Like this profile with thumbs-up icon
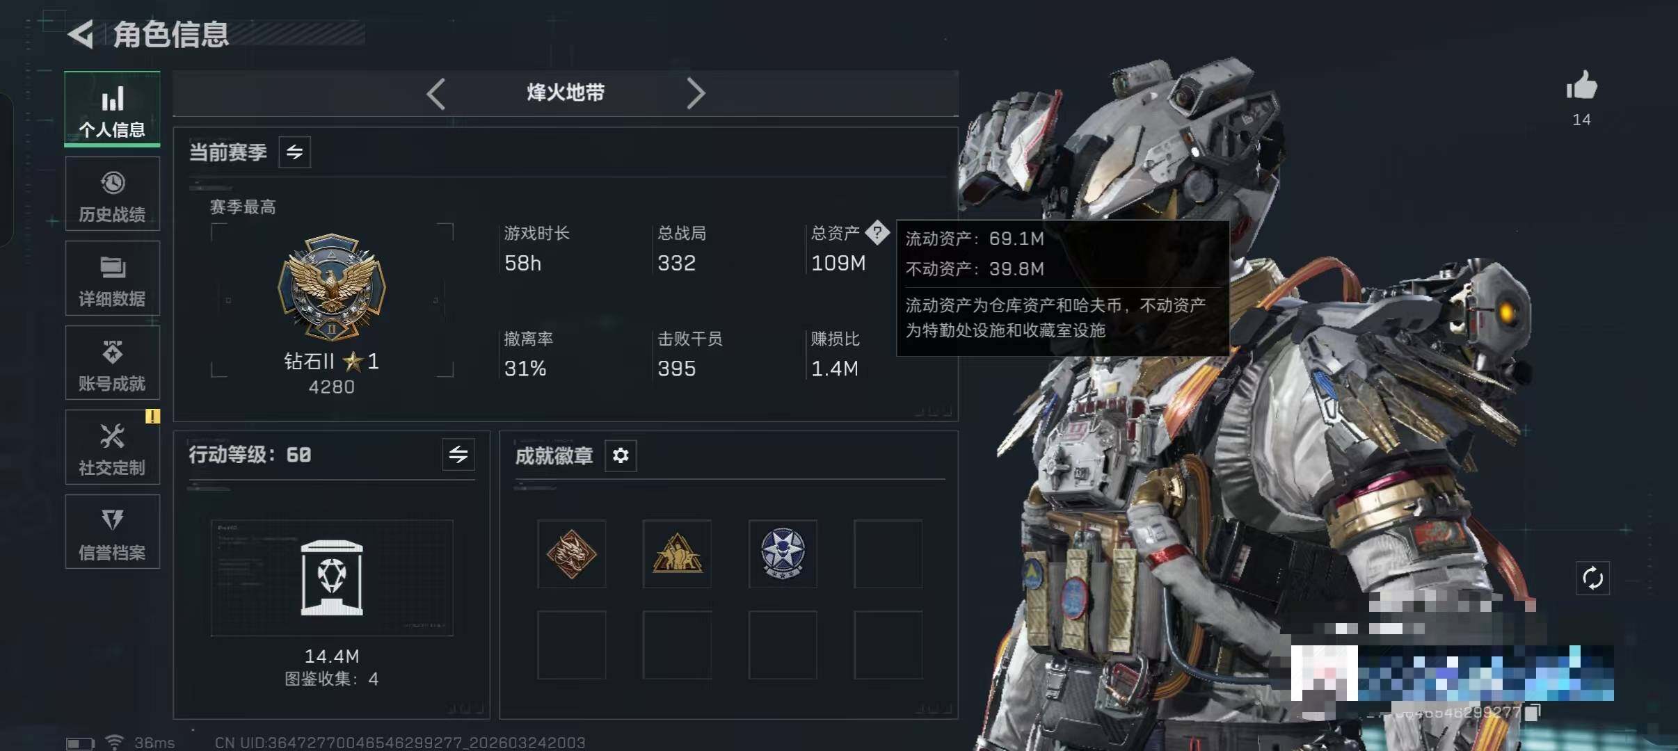Viewport: 1678px width, 751px height. pos(1581,86)
